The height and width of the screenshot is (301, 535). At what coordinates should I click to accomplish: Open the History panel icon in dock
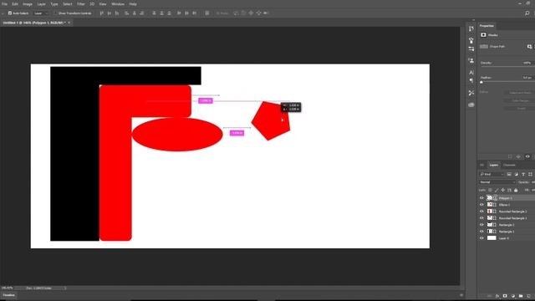[x=471, y=28]
